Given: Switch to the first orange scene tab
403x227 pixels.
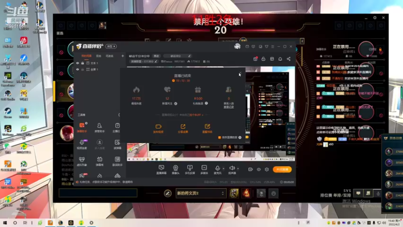Looking at the screenshot, I should pyautogui.click(x=86, y=56).
